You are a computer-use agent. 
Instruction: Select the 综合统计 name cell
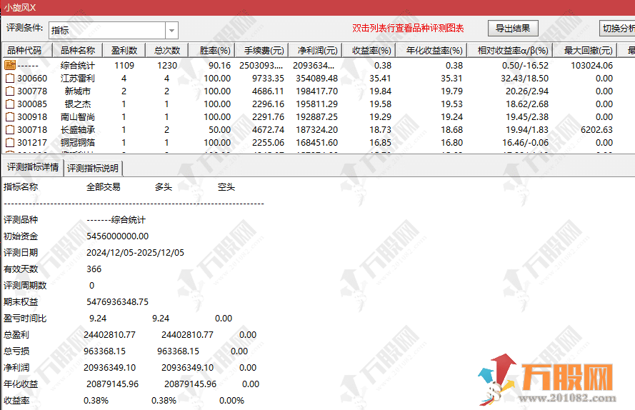coord(78,65)
